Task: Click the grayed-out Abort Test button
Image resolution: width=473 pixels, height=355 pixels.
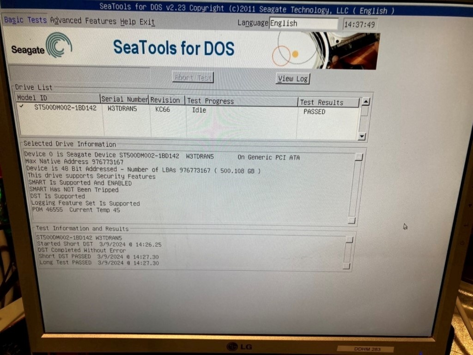Action: click(x=193, y=77)
